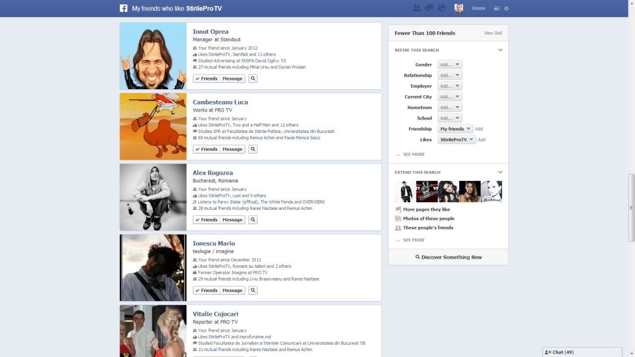
Task: Collapse the Refine This Search section
Action: coord(500,50)
